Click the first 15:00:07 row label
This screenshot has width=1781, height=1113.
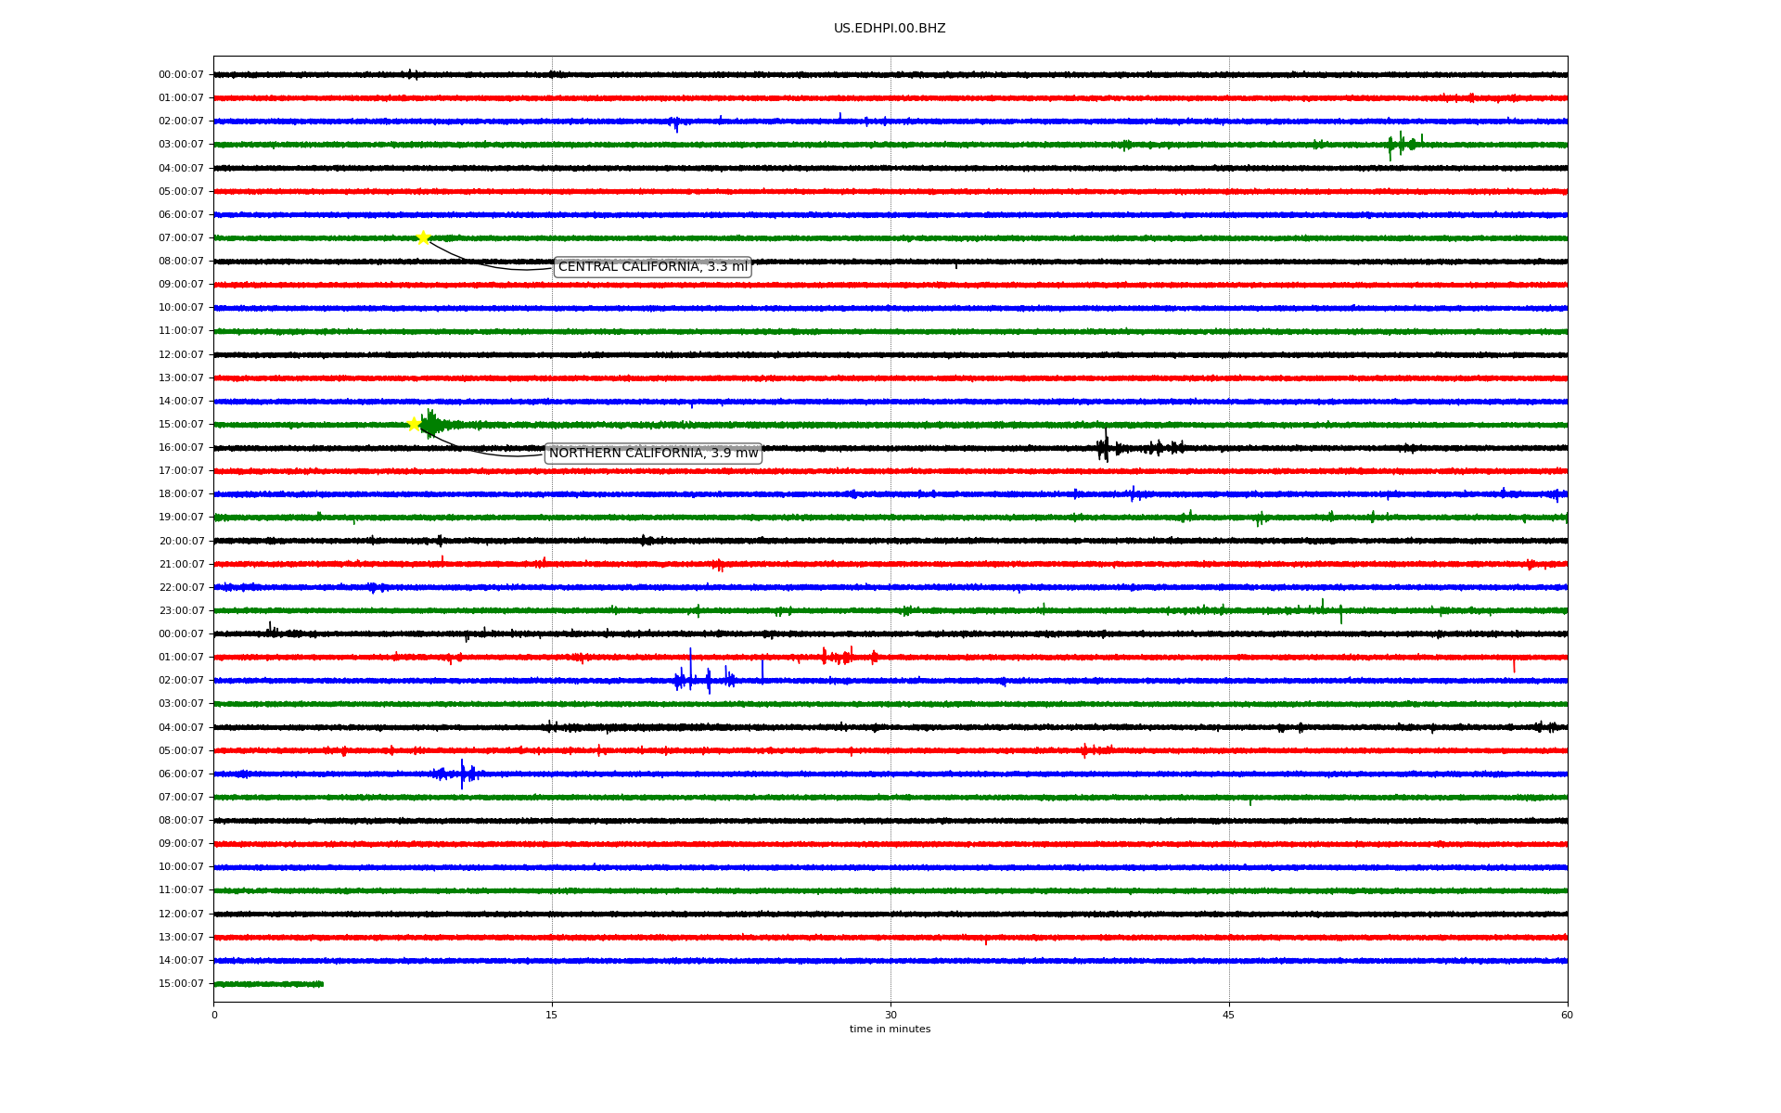click(x=181, y=425)
